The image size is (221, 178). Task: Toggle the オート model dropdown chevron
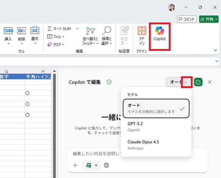(186, 82)
